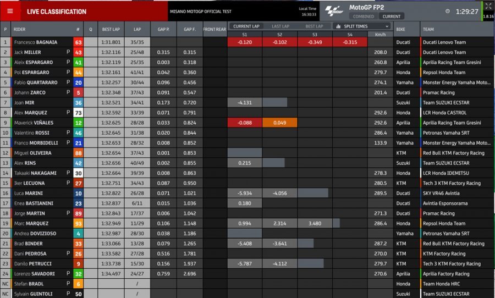Sort by the Best Lap column header
The height and width of the screenshot is (298, 495).
click(x=111, y=29)
